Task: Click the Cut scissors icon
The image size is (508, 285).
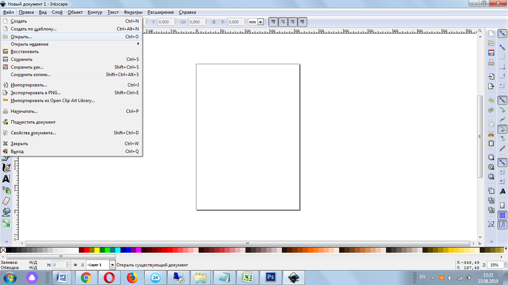Action: (x=491, y=134)
